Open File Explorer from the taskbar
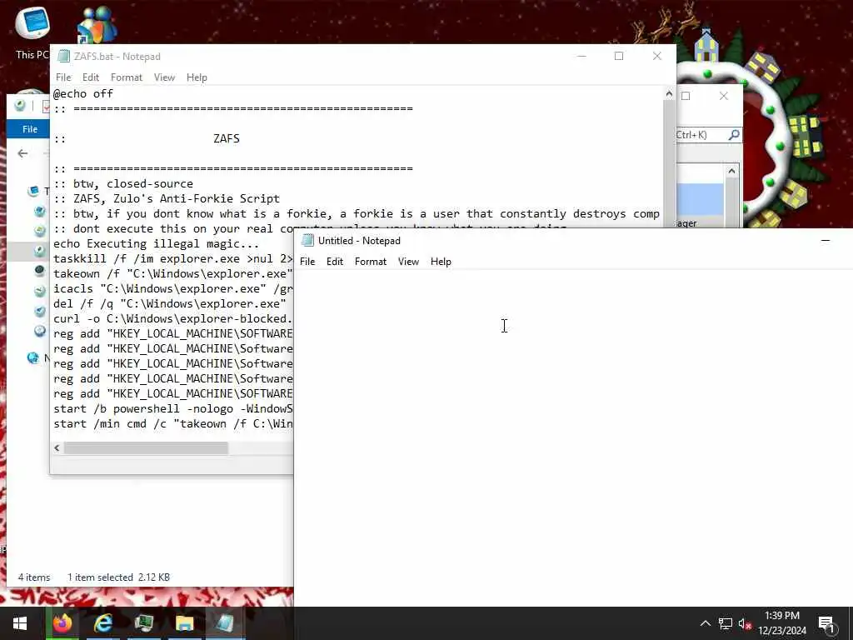Screen dimensions: 853x640 (x=184, y=623)
